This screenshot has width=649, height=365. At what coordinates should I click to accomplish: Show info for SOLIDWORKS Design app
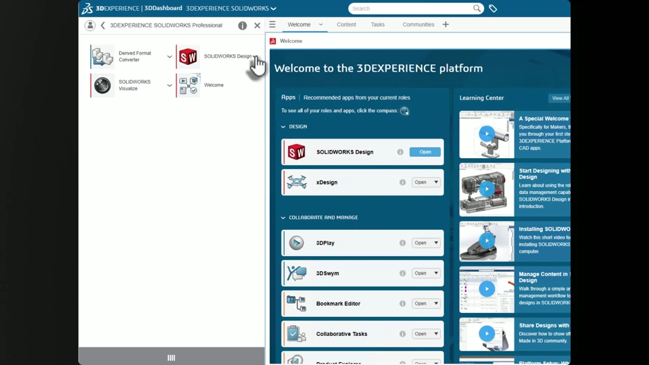pos(400,152)
